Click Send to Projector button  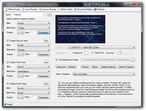coord(126,67)
